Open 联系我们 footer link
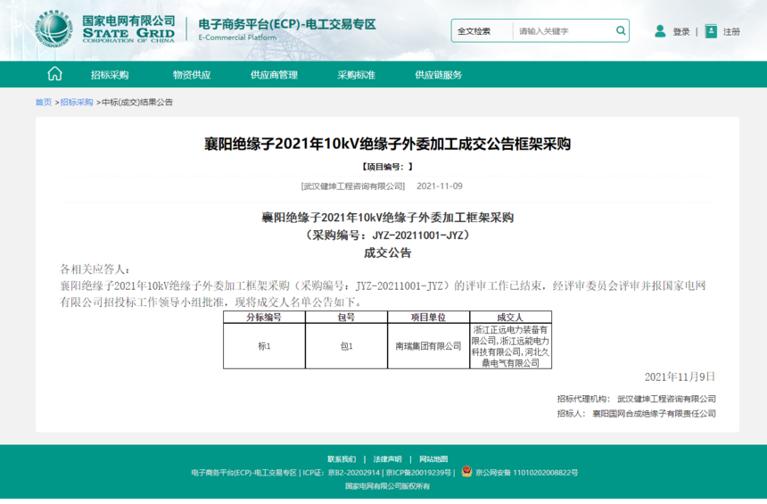767x504 pixels. tap(342, 459)
